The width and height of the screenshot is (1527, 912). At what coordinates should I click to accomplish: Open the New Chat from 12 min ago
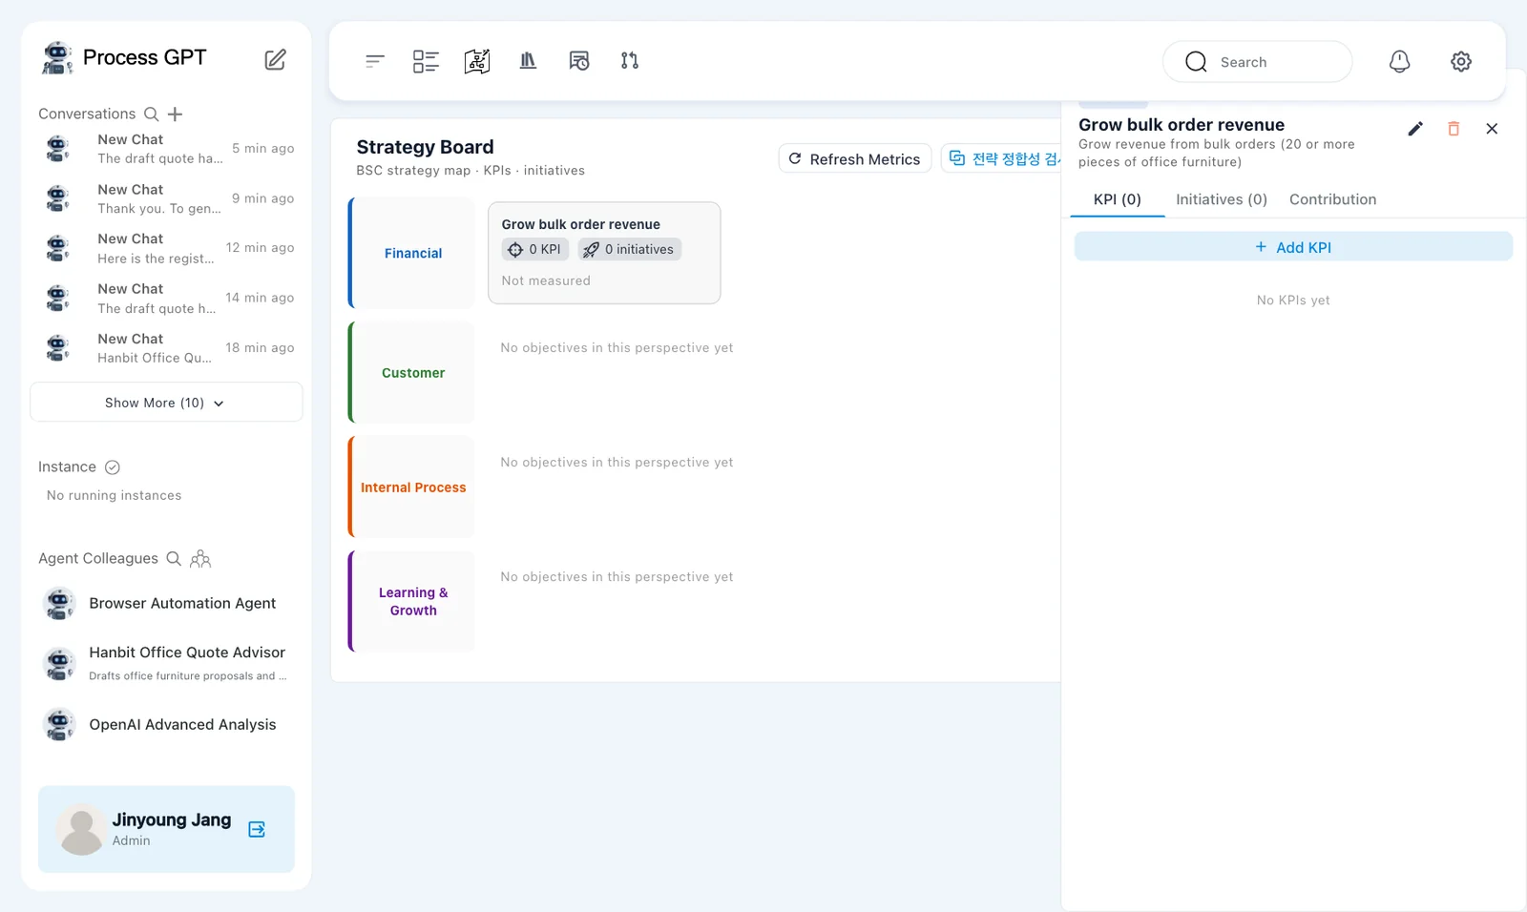click(x=167, y=248)
